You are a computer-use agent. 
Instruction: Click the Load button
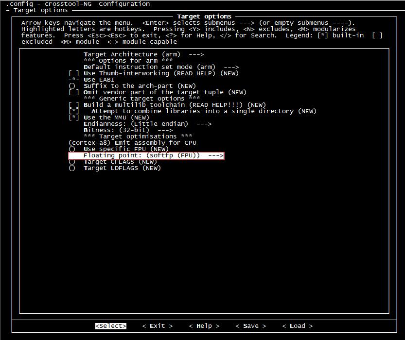[x=298, y=326]
